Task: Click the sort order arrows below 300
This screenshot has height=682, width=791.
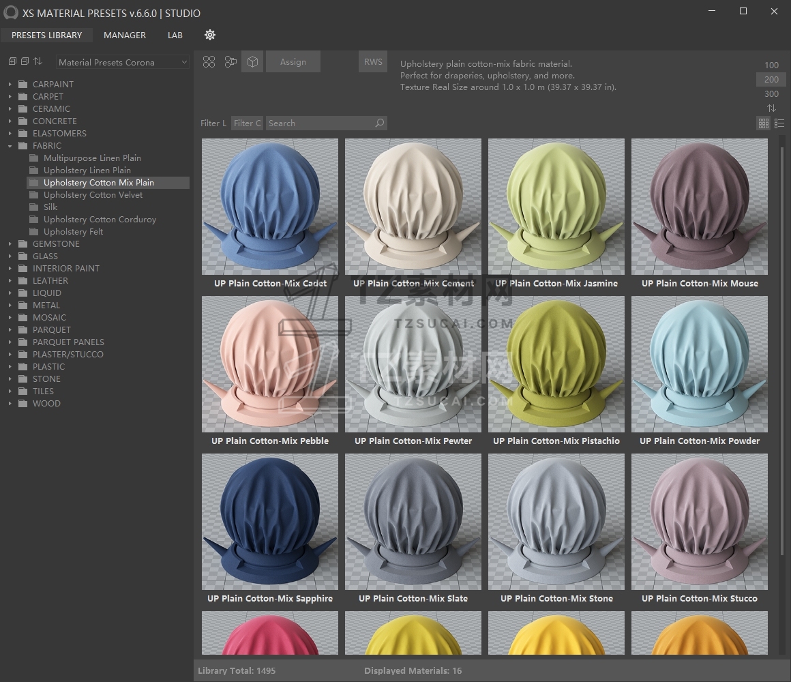Action: [x=771, y=108]
